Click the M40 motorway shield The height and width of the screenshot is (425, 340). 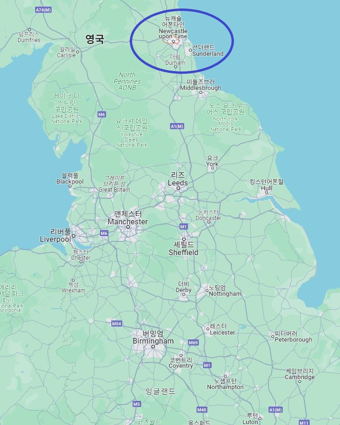point(202,410)
